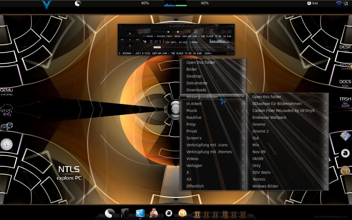This screenshot has width=352, height=220.
Task: Expand the Privat submenu arrow
Action: (x=243, y=131)
